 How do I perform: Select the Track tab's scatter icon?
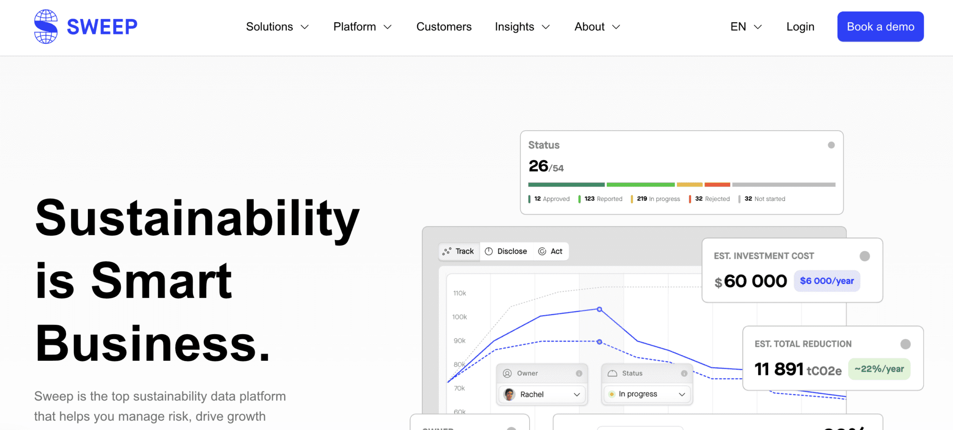point(446,251)
